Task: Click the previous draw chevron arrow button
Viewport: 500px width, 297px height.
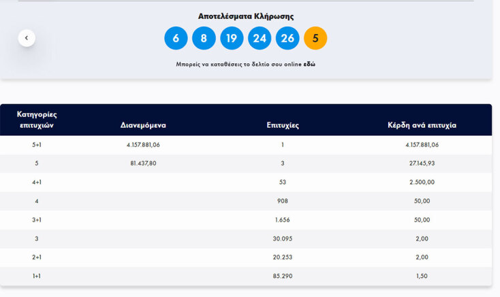Action: pyautogui.click(x=27, y=38)
